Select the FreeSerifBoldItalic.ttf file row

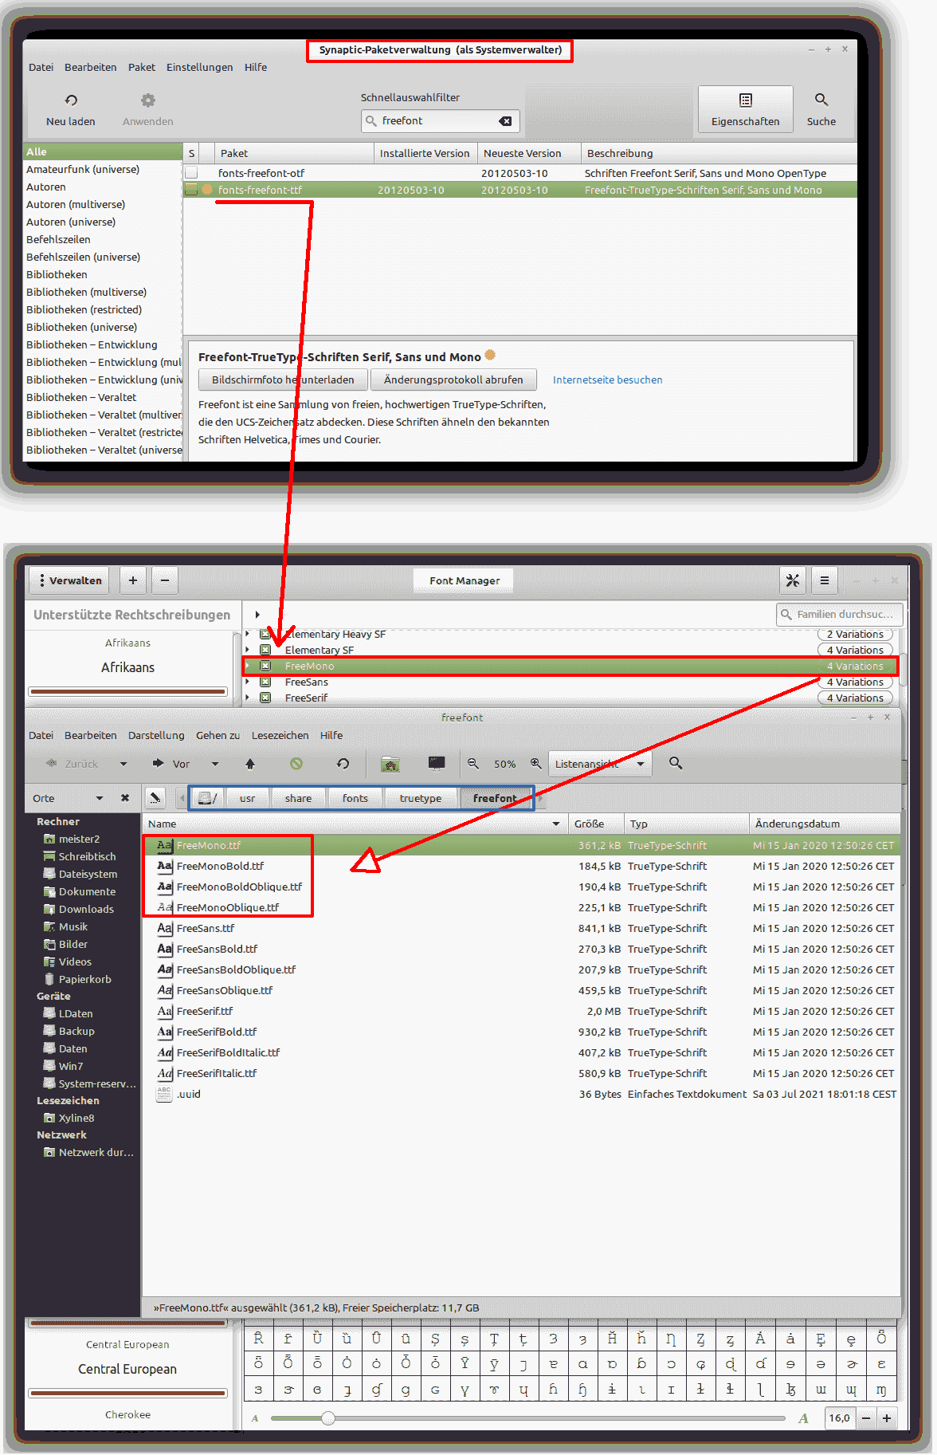(522, 1052)
